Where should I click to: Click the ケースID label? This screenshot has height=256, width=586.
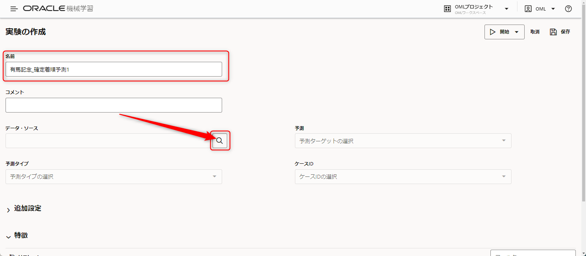tap(304, 164)
